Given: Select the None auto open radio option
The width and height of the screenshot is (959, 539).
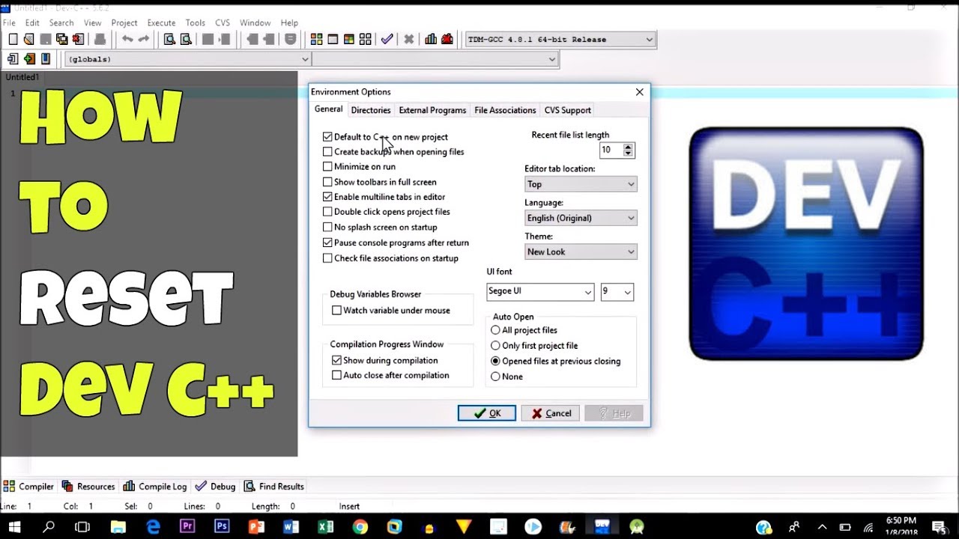Looking at the screenshot, I should [495, 377].
